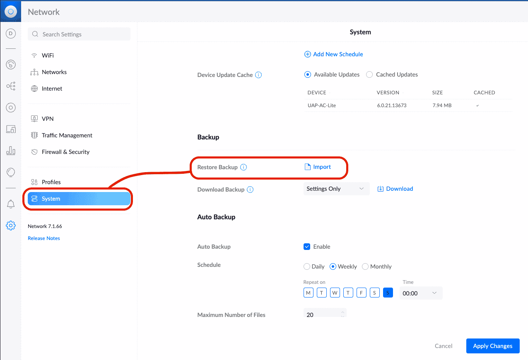Open the Download Backup Settings Only dropdown

pos(336,188)
